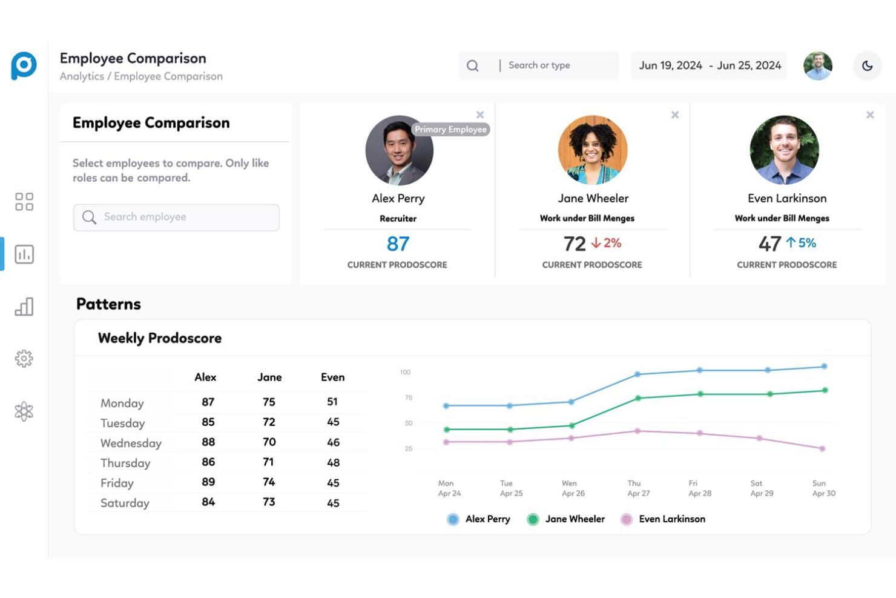
Task: Remove Even Larkinson's comparison card
Action: [x=870, y=115]
